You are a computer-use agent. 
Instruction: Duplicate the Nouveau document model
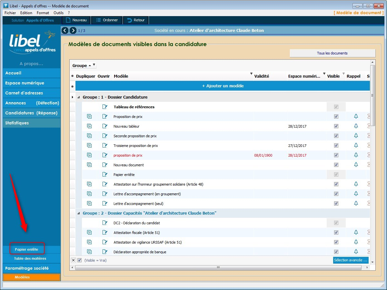click(x=89, y=165)
